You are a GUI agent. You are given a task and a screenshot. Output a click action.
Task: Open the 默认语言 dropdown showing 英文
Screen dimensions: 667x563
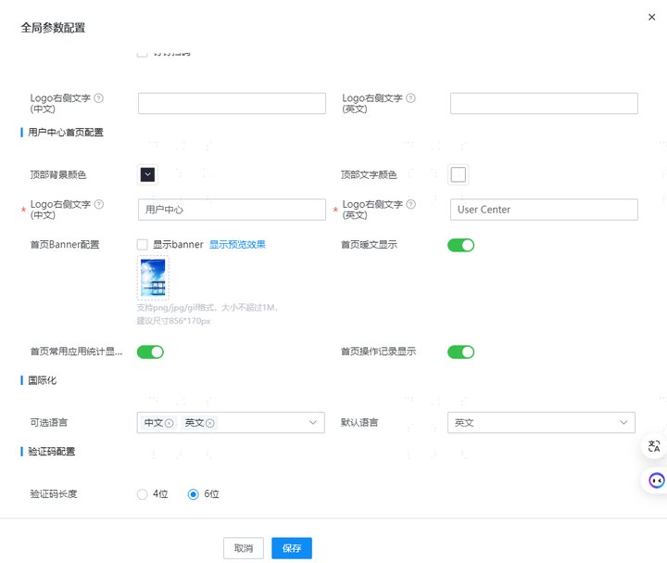[541, 422]
